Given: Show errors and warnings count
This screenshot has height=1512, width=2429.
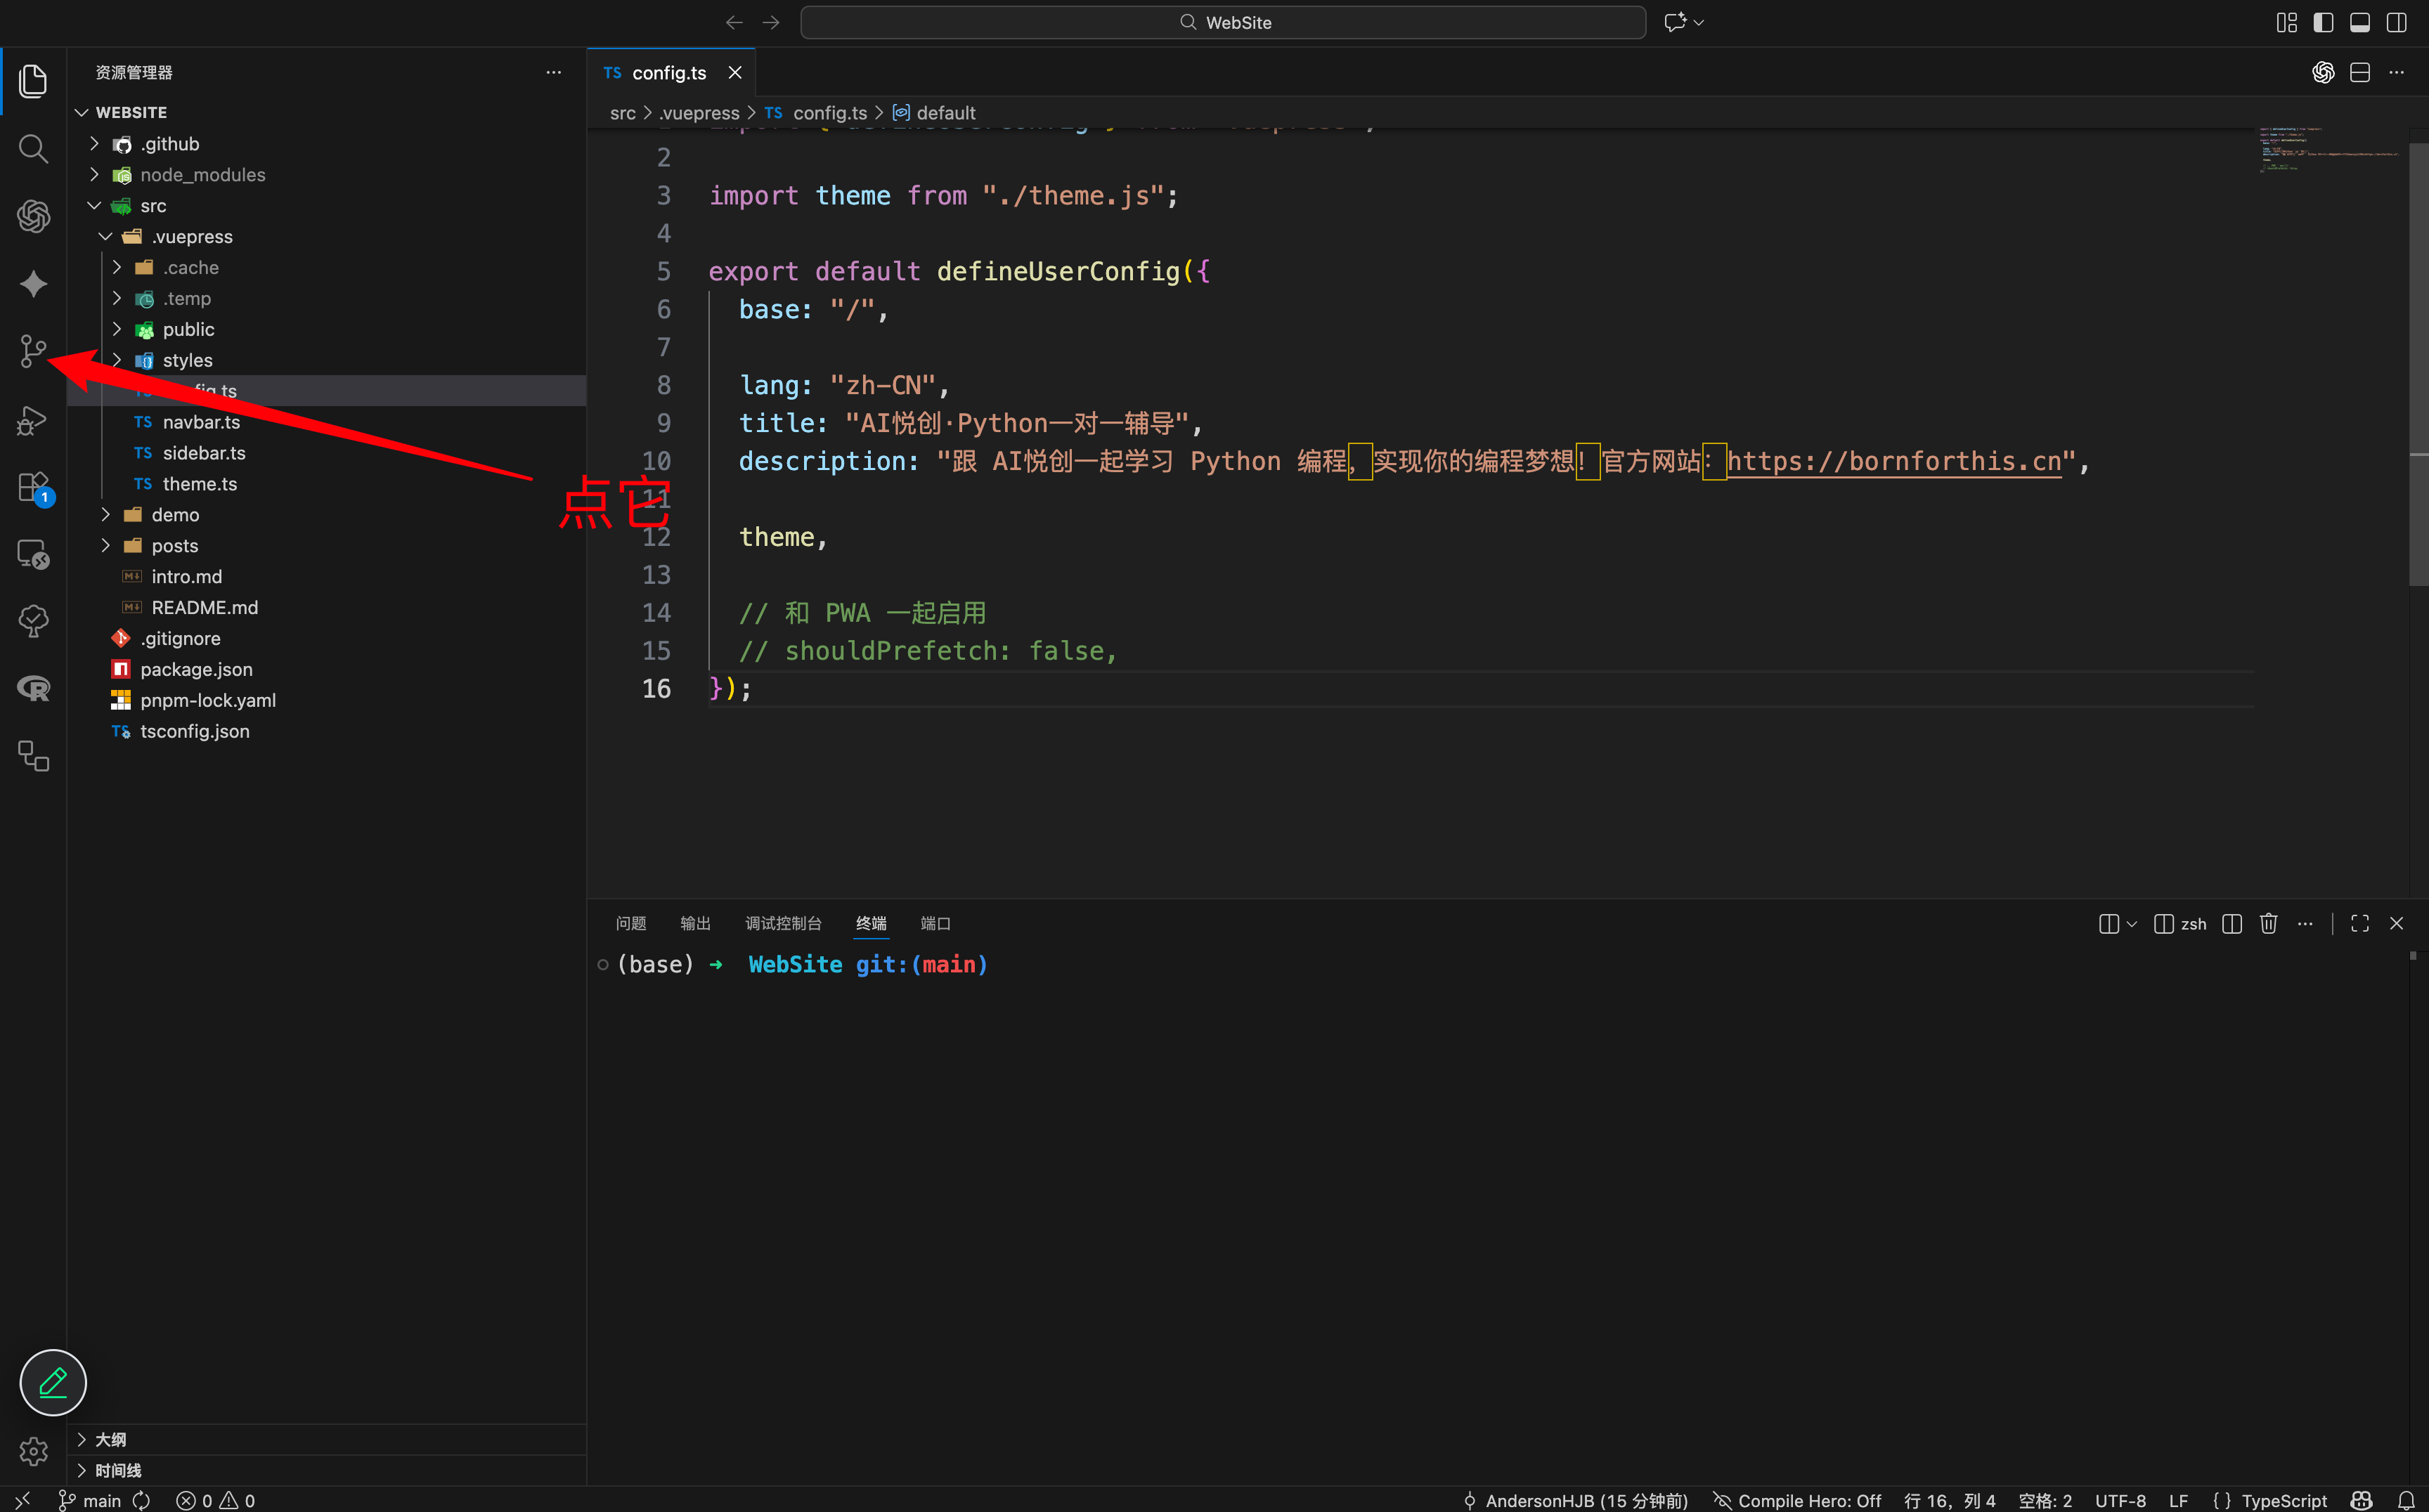Looking at the screenshot, I should tap(215, 1500).
